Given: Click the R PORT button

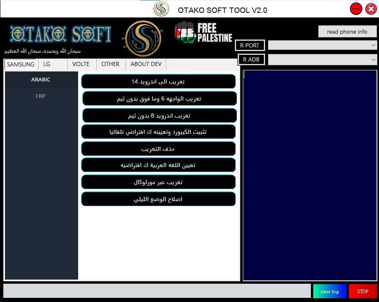Looking at the screenshot, I should click(x=249, y=45).
